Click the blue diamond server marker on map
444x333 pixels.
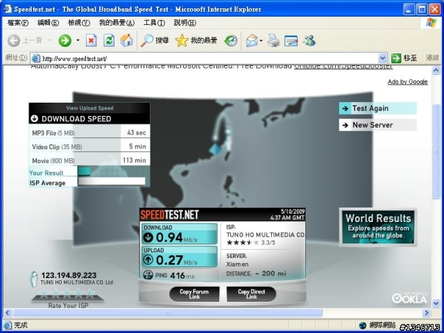(216, 149)
